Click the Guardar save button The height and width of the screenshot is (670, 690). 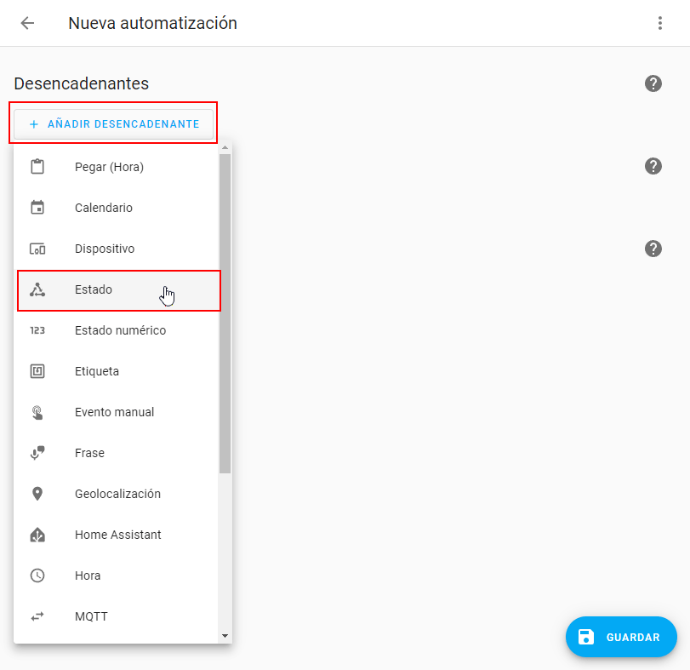tap(621, 637)
